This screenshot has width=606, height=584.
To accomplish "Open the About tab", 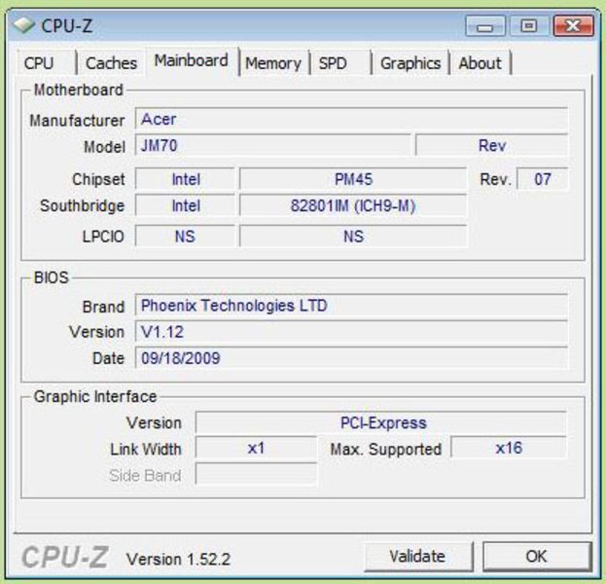I will pos(481,63).
